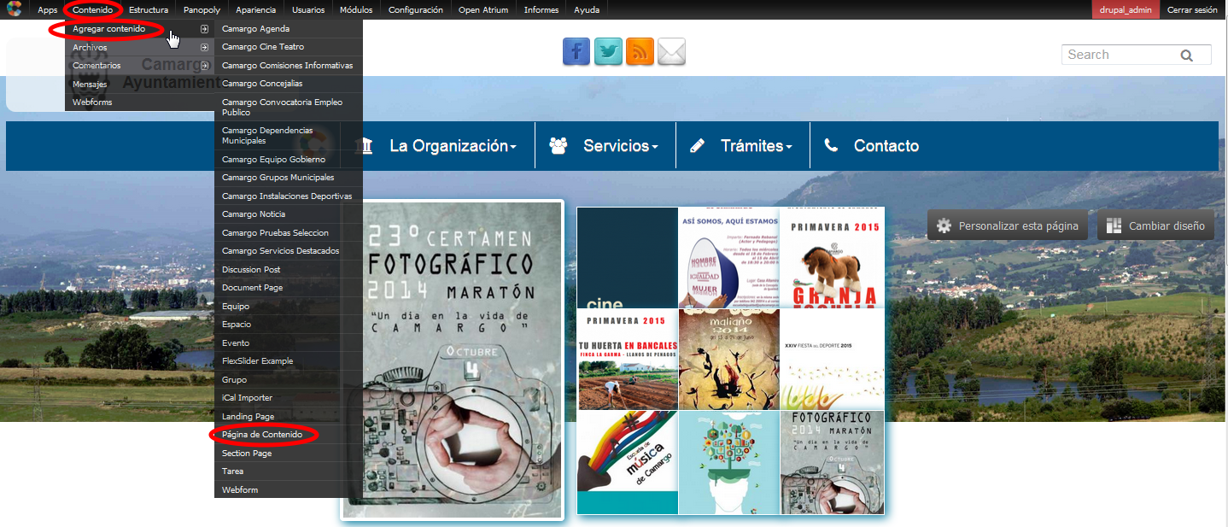Click the Cambiar diseño button
This screenshot has width=1228, height=527.
click(1155, 226)
